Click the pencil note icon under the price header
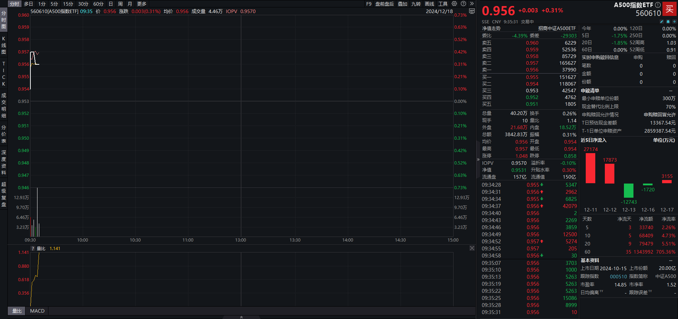The width and height of the screenshot is (678, 319). (x=662, y=22)
